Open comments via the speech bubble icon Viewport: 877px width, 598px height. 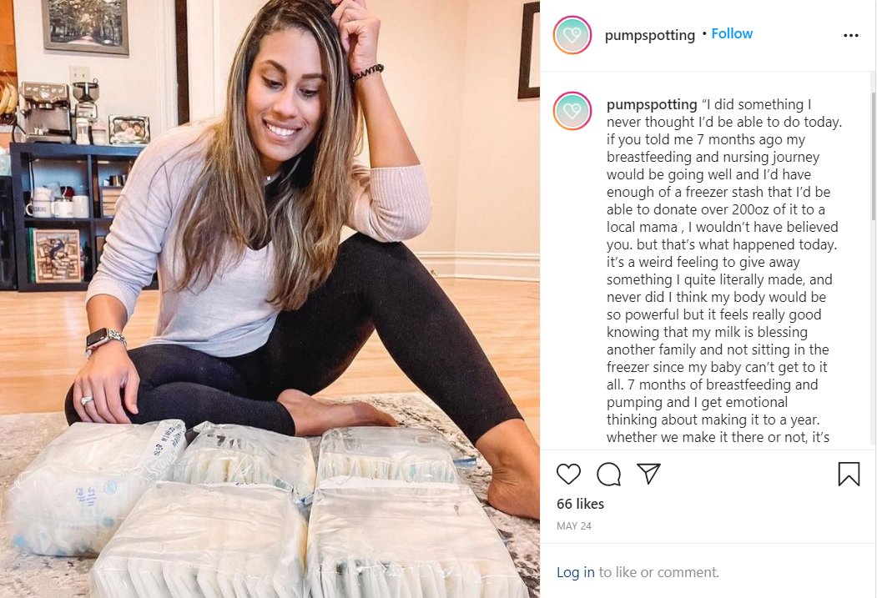(608, 474)
